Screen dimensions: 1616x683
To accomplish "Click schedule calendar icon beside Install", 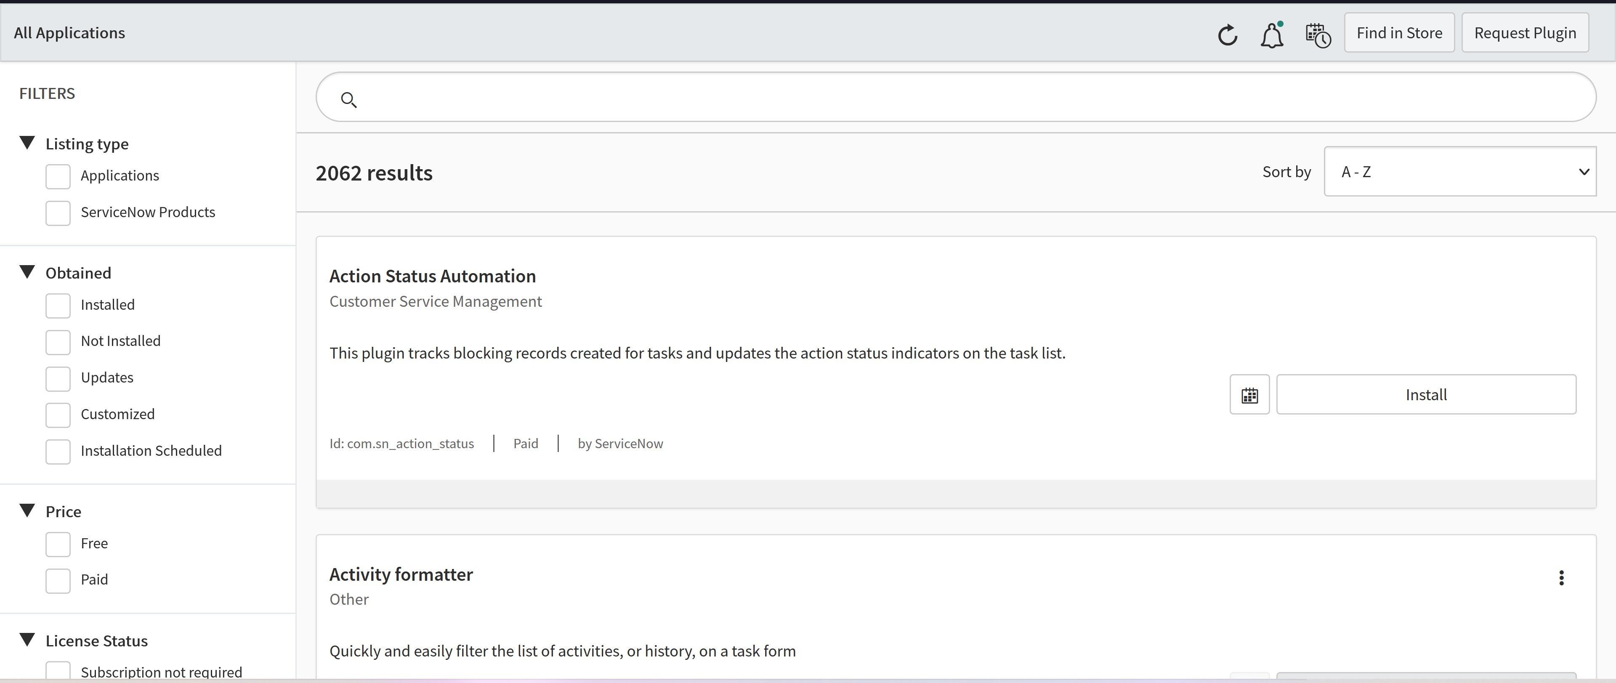I will pyautogui.click(x=1249, y=395).
